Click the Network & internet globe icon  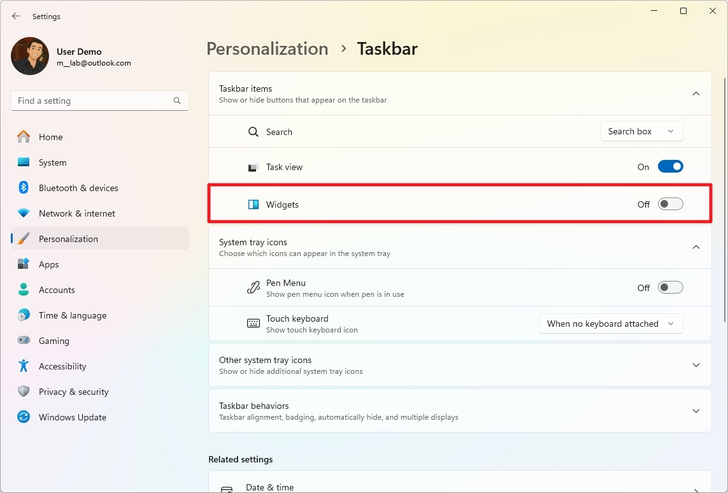click(24, 213)
